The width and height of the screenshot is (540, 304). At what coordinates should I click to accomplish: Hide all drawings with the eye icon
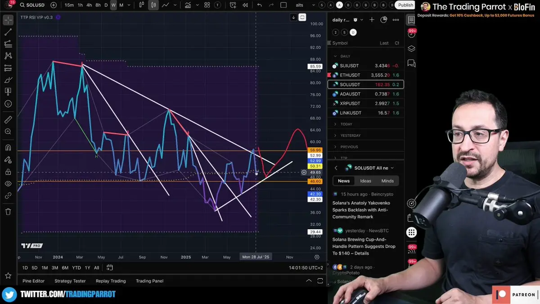8,184
